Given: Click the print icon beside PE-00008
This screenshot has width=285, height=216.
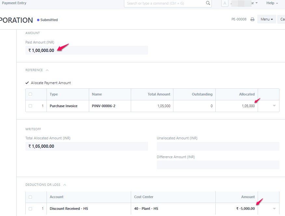Looking at the screenshot, I should click(x=252, y=19).
